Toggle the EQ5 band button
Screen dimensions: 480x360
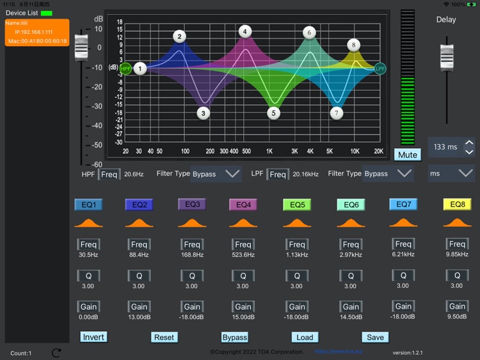297,205
